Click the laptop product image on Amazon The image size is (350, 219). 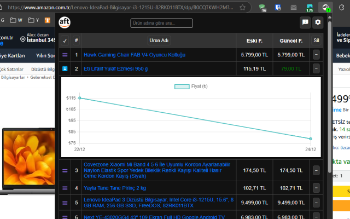pos(27,161)
